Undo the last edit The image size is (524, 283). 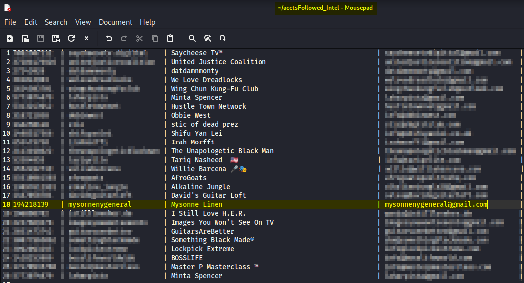coord(109,38)
